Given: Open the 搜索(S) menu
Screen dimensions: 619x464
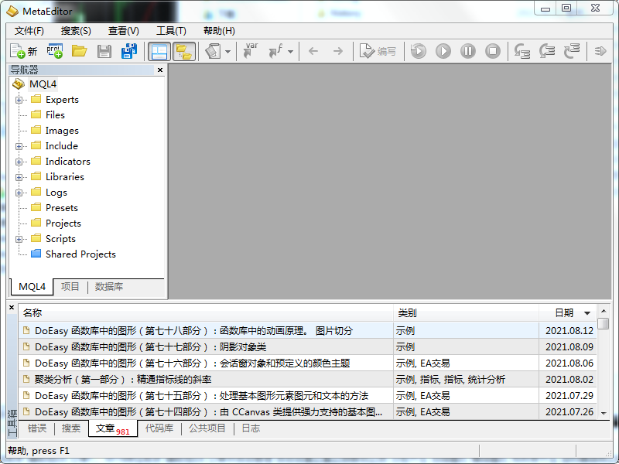Looking at the screenshot, I should pos(76,31).
